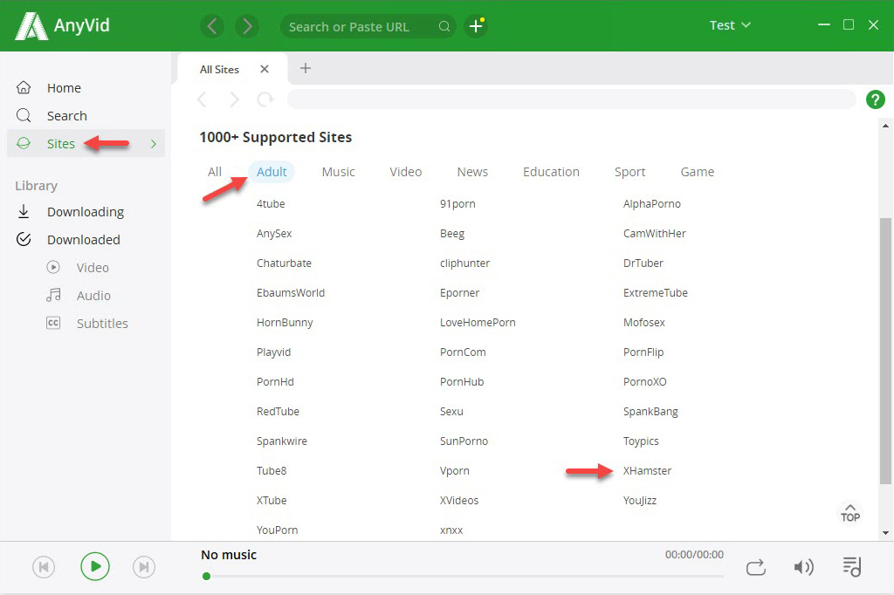Open the Test account dropdown
Image resolution: width=894 pixels, height=595 pixels.
point(730,25)
